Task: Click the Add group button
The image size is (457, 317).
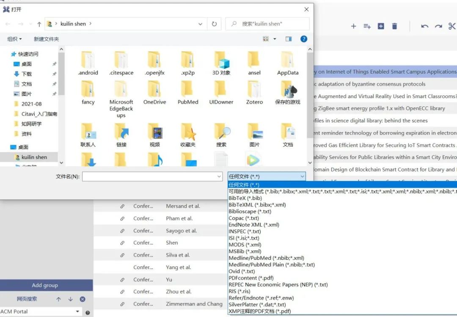Action: 47,285
